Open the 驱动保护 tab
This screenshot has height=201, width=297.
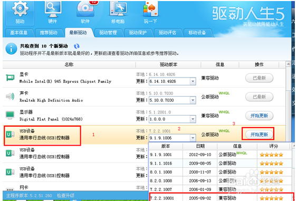point(138,33)
